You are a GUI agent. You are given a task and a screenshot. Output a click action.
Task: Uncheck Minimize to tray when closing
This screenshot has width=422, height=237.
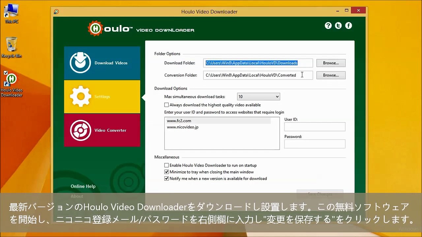pos(166,172)
